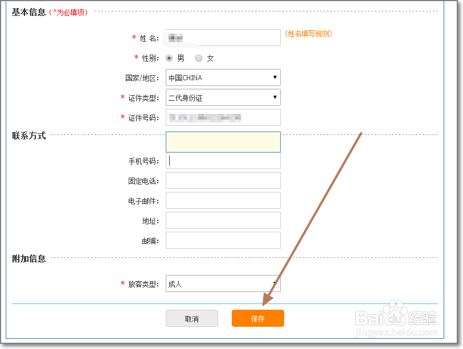The width and height of the screenshot is (463, 349).
Task: Click the 固定电话 landline phone field
Action: [222, 180]
